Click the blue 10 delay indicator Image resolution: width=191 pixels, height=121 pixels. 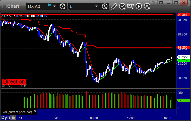[49, 5]
